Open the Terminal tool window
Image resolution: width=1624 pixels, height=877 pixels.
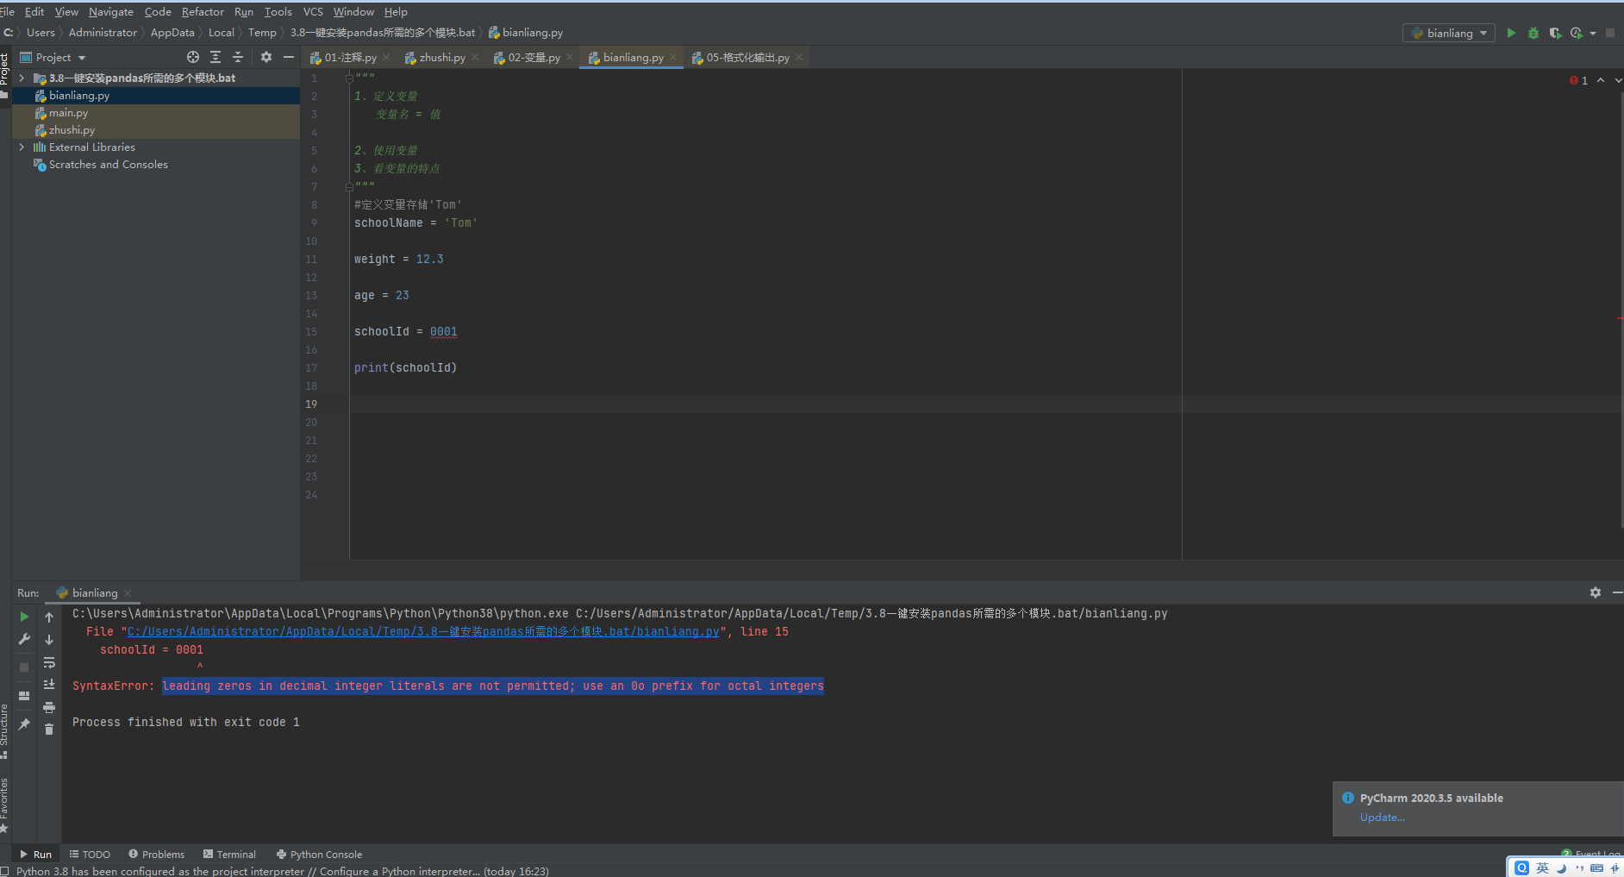tap(229, 855)
